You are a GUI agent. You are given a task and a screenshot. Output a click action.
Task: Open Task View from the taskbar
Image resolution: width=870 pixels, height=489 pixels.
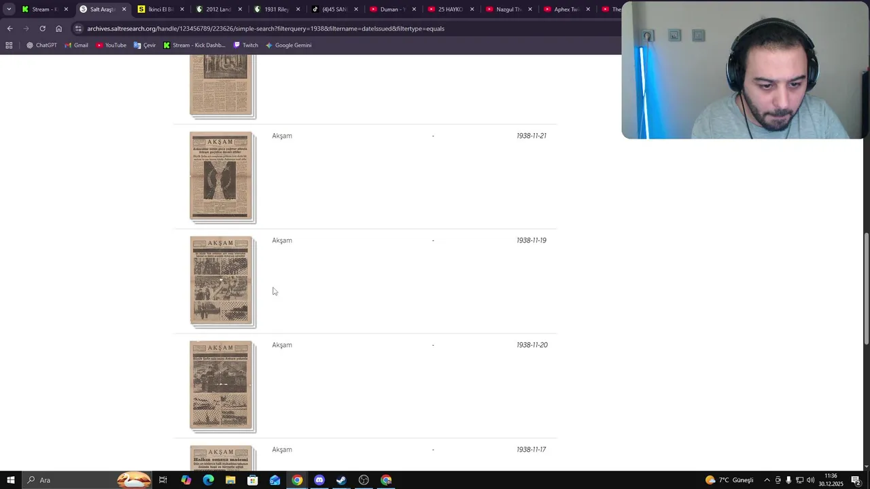point(163,480)
